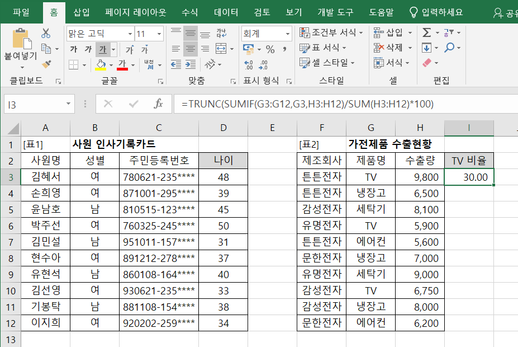Screen dimensions: 518x347
Task: Open the 데이터 ribbon tab
Action: point(226,12)
